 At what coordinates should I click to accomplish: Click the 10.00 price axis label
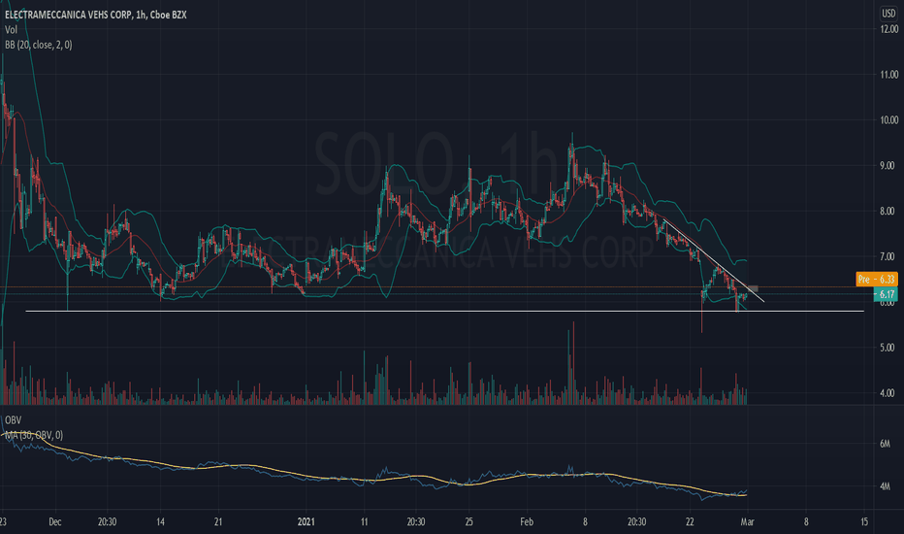coord(888,120)
